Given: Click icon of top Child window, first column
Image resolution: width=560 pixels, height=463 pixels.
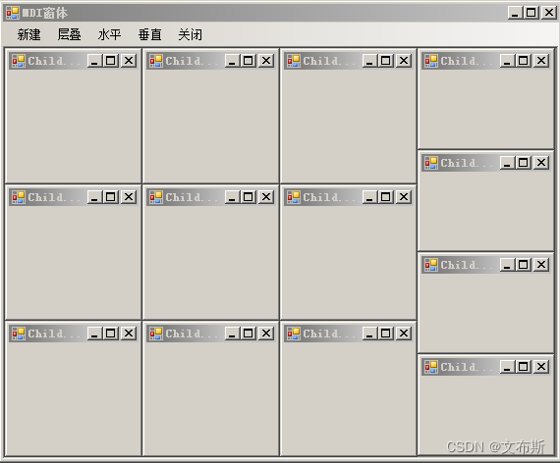Looking at the screenshot, I should (x=19, y=61).
